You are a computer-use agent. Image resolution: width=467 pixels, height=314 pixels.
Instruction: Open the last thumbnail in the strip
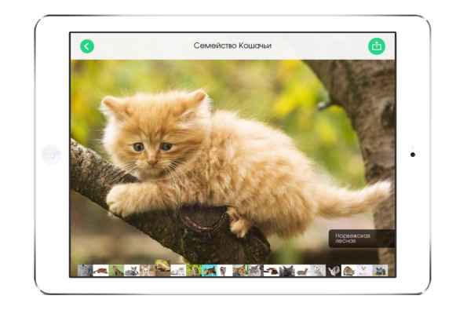(x=380, y=271)
